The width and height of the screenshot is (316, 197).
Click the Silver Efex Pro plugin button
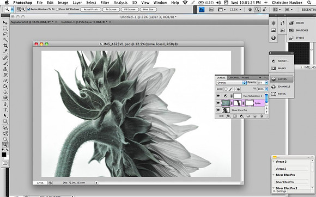[291, 182]
